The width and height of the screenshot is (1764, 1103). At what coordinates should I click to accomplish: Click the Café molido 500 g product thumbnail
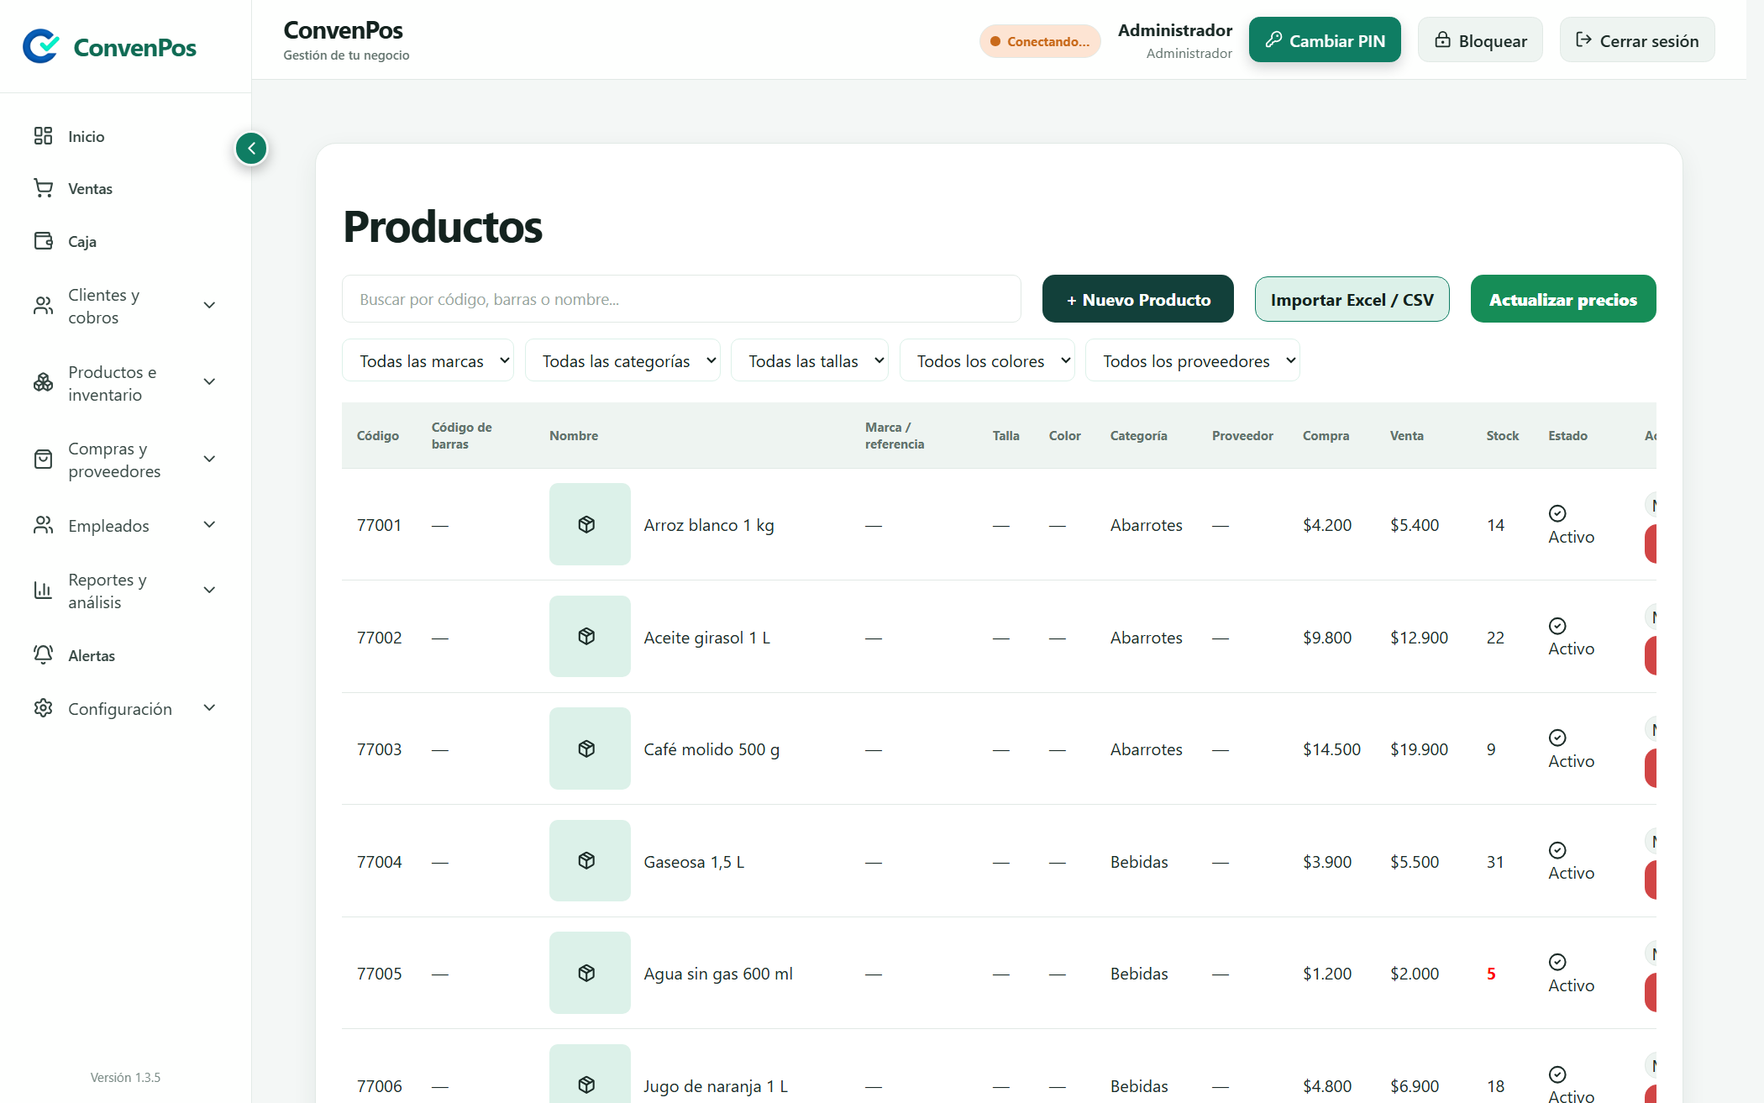coord(590,748)
